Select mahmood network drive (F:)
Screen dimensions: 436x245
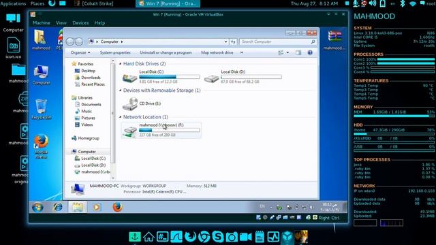[x=161, y=130]
